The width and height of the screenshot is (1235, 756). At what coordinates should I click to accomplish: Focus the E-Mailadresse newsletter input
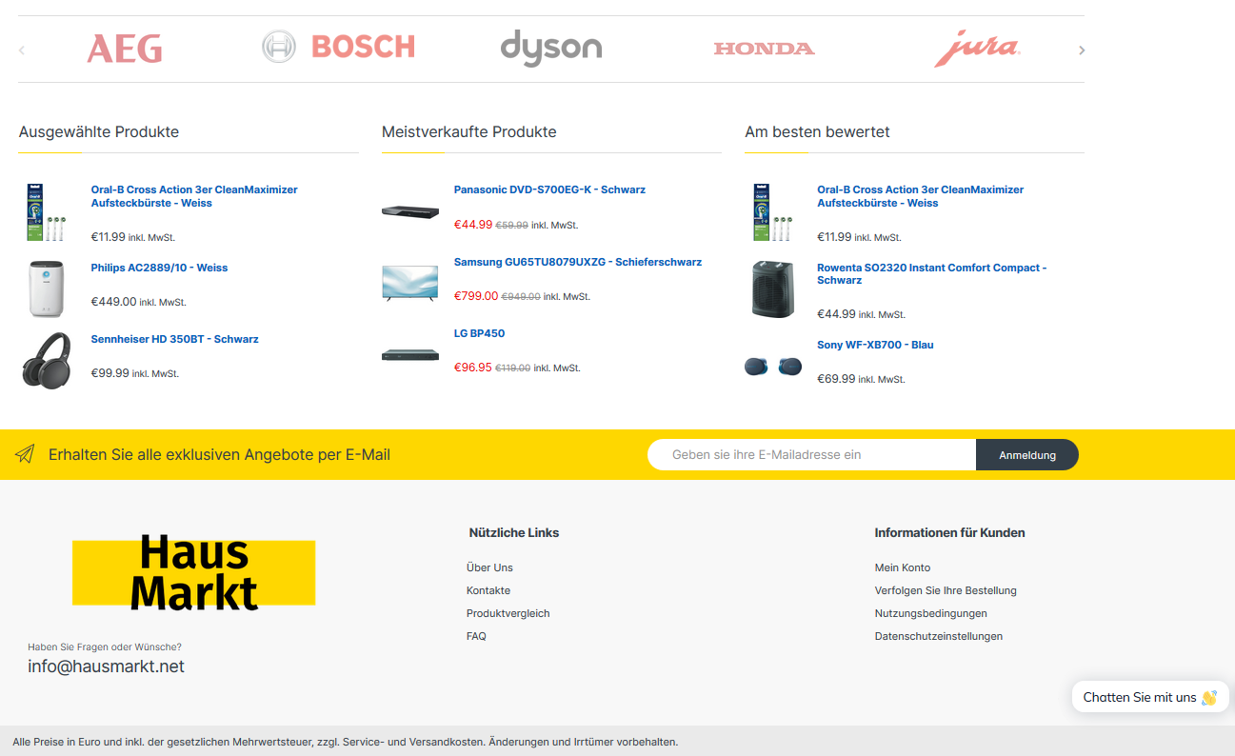pyautogui.click(x=812, y=454)
